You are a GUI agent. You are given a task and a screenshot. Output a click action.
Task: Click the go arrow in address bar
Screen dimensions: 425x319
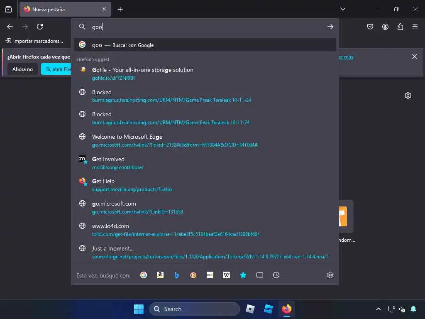pyautogui.click(x=330, y=27)
